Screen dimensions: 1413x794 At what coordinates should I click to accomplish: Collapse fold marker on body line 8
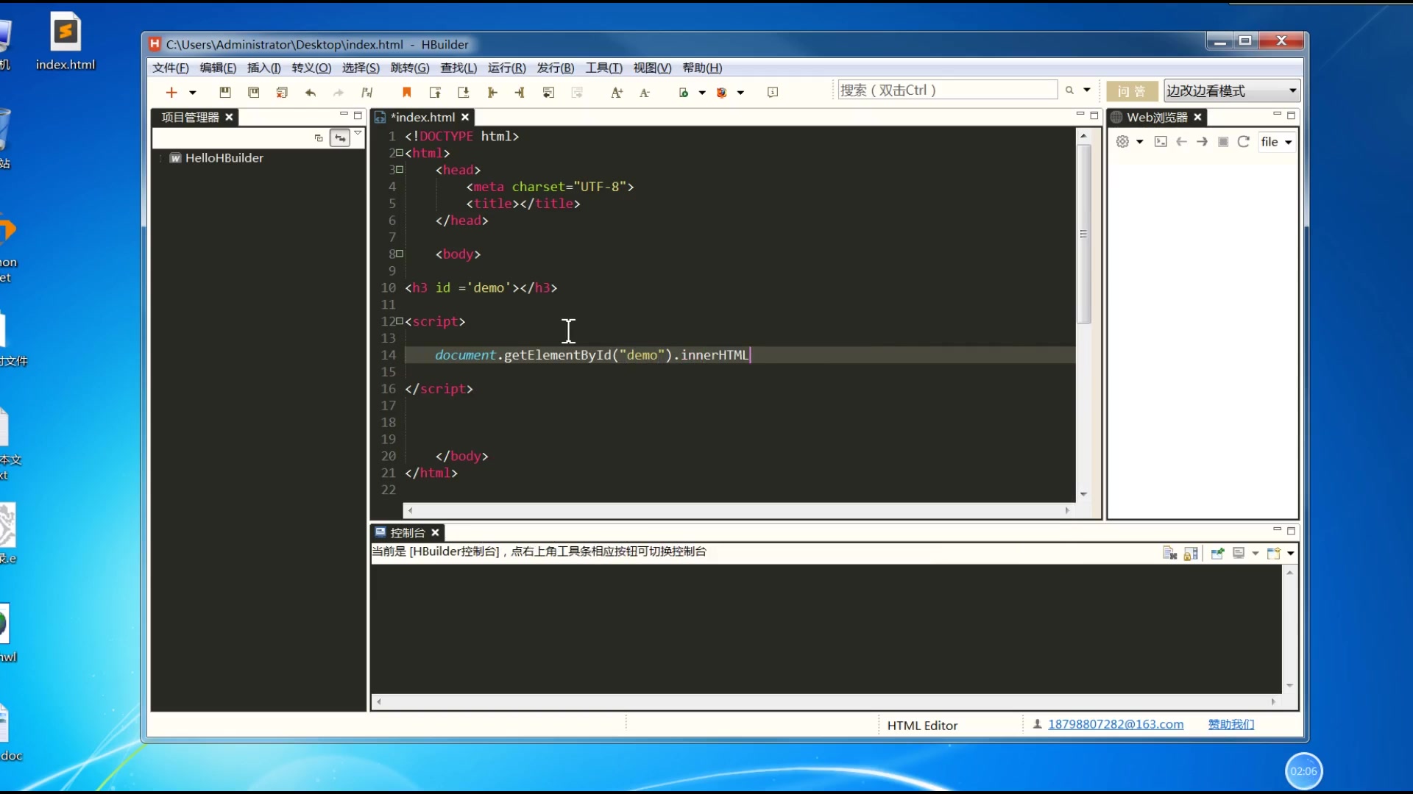click(400, 254)
